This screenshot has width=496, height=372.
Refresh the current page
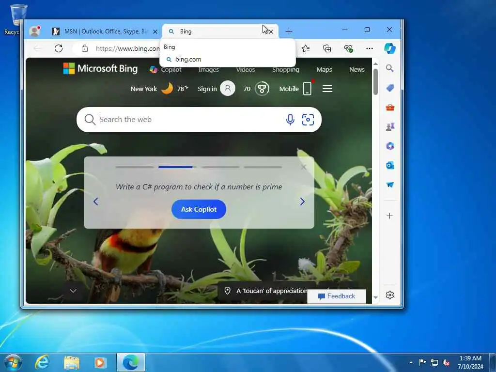pyautogui.click(x=59, y=48)
